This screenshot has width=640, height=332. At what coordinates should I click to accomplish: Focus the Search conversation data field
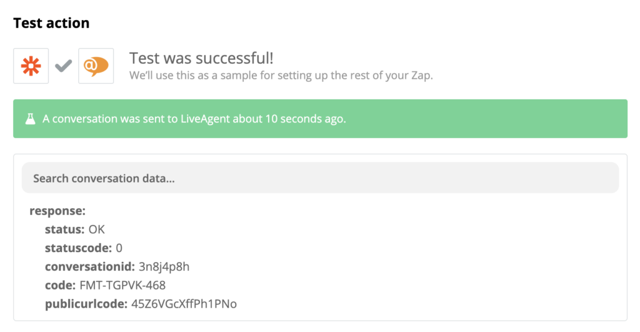[x=320, y=178]
